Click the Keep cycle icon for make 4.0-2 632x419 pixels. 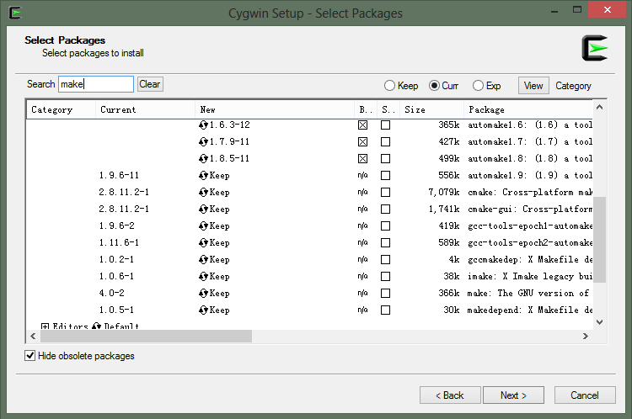(203, 293)
